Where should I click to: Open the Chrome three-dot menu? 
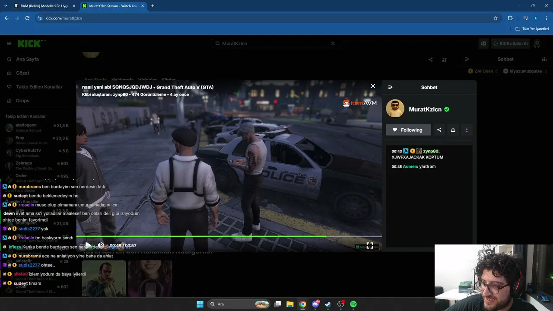pos(547,18)
